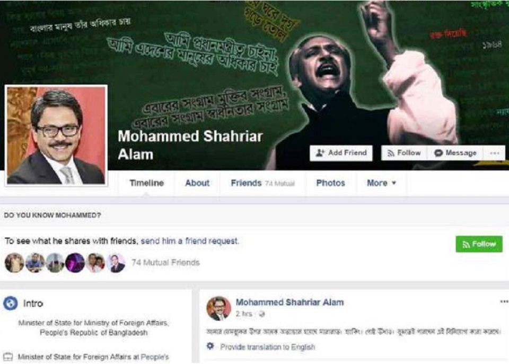
Task: Open the Friends tab with 74 Mutual
Action: [262, 183]
